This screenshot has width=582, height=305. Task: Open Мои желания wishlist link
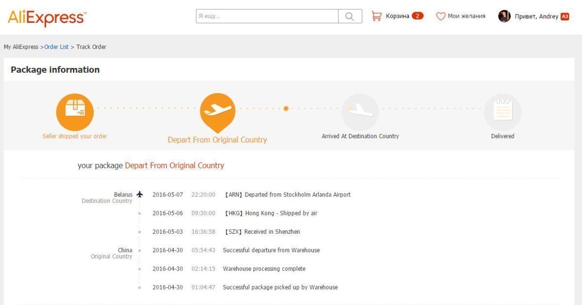tap(466, 16)
